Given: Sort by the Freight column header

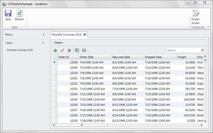Looking at the screenshot, I should [186, 57].
